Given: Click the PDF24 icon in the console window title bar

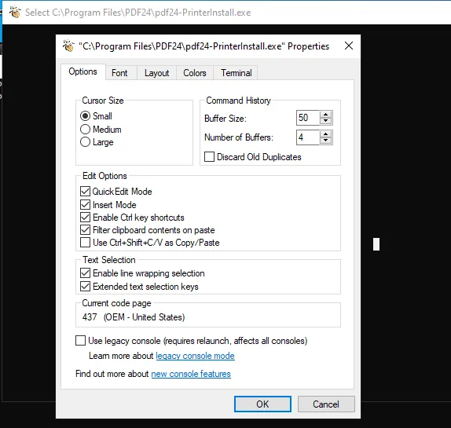Looking at the screenshot, I should coord(15,12).
